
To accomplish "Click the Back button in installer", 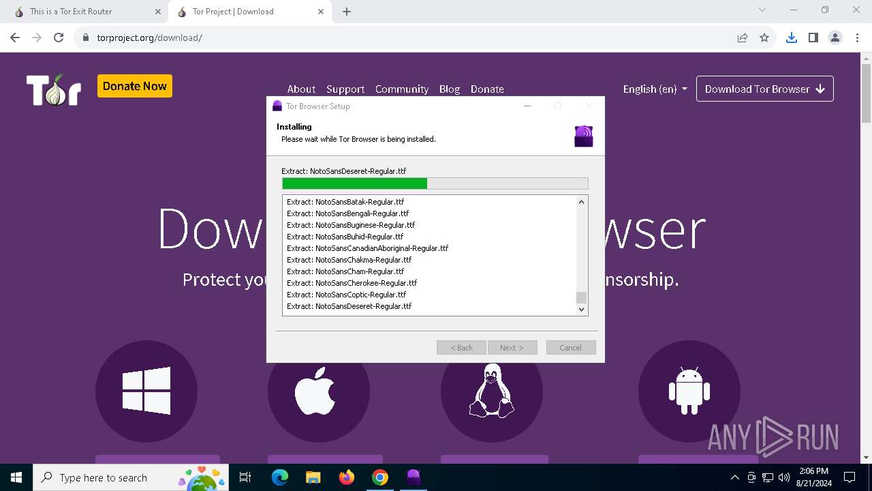I will click(461, 348).
